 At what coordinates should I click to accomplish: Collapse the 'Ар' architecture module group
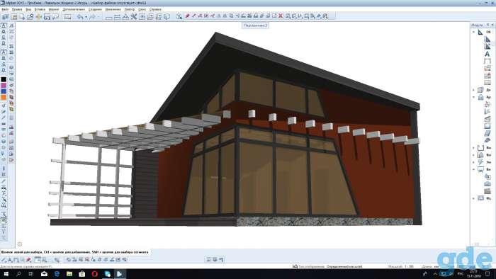click(473, 97)
